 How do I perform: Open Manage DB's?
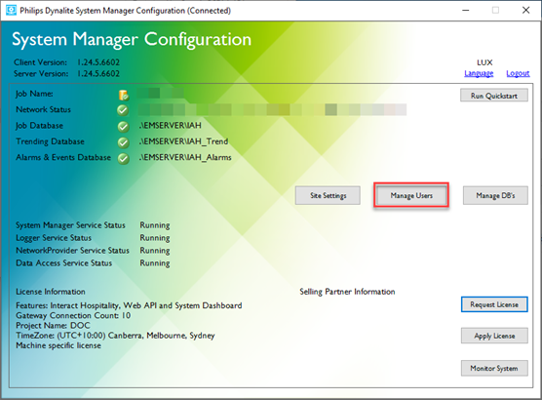[495, 195]
